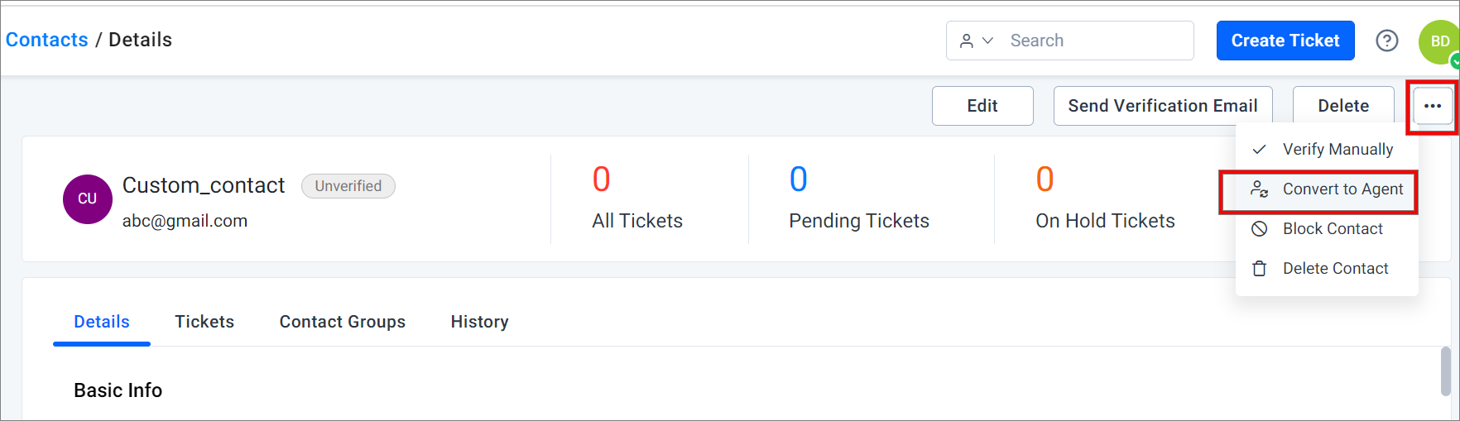This screenshot has width=1460, height=421.
Task: Click the vertical scrollbar handle
Action: (x=1446, y=371)
